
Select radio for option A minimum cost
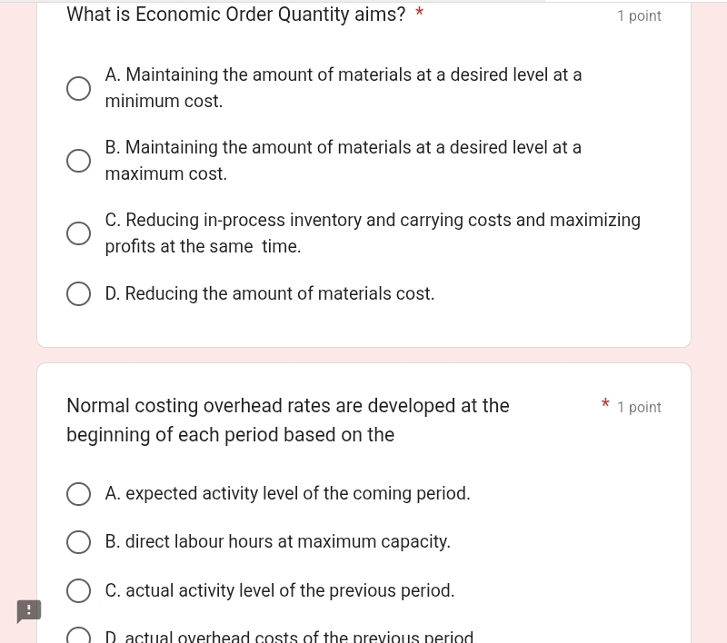[79, 89]
